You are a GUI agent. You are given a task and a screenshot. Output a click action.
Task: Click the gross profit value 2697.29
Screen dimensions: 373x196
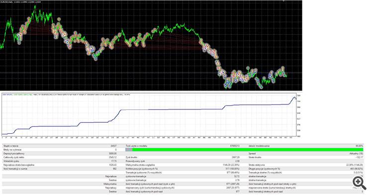click(x=236, y=157)
